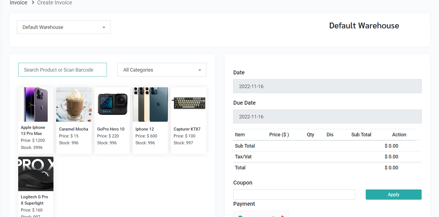439x217 pixels.
Task: Click the Logitech G Pro X Superlight image
Action: (x=36, y=174)
